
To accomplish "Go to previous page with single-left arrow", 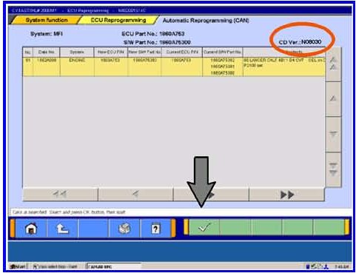I will [x=135, y=195].
